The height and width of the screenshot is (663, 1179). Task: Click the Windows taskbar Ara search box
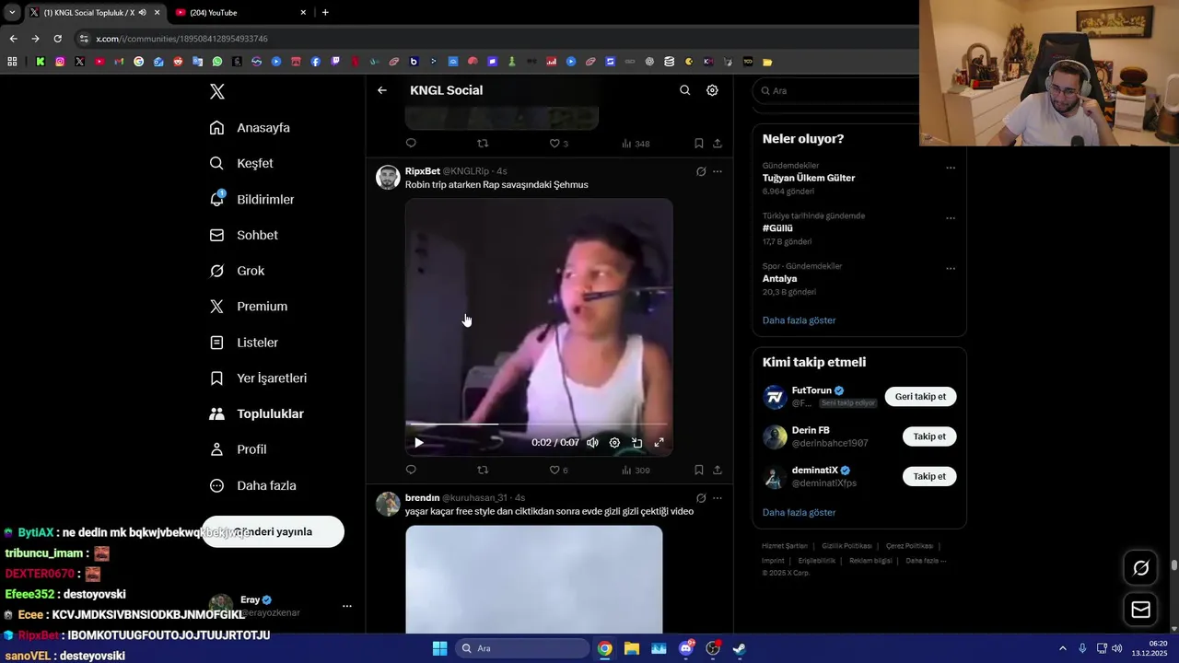tap(522, 648)
